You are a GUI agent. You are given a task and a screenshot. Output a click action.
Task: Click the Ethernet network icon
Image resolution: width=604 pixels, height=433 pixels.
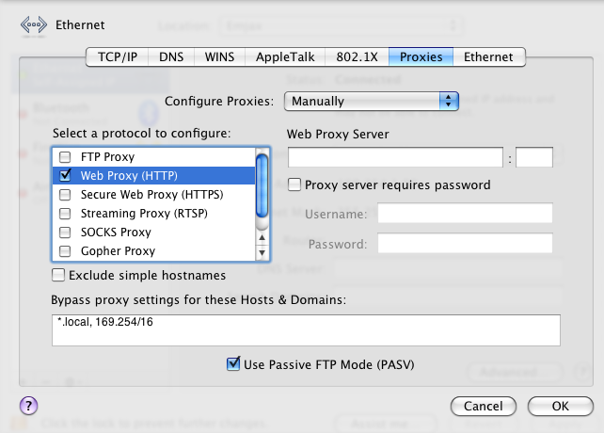point(34,24)
